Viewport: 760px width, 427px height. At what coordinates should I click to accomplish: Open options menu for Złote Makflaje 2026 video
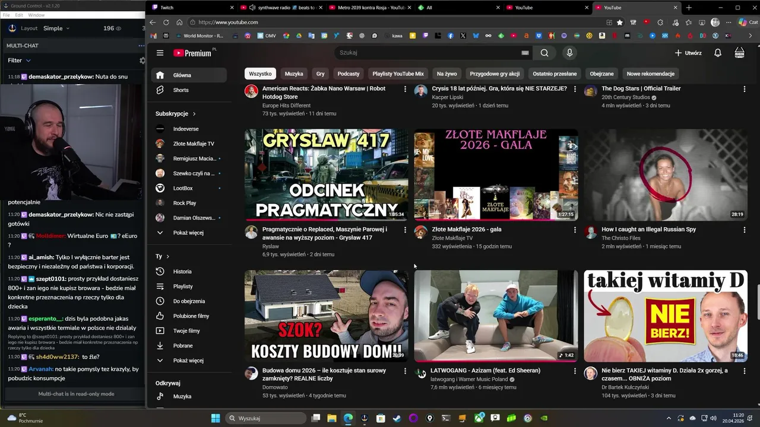[x=574, y=230]
